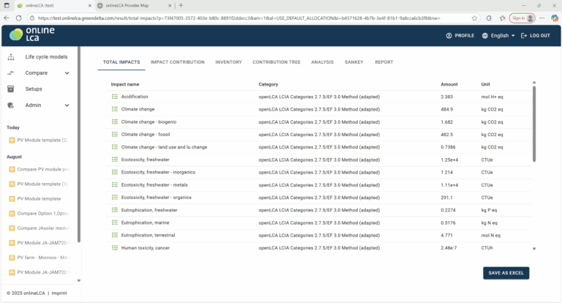Click the browser refresh icon
This screenshot has height=303, width=562.
30,18
